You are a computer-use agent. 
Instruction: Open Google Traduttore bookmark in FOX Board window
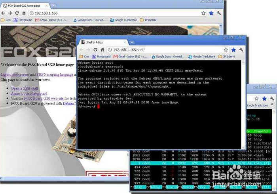coord(123,20)
